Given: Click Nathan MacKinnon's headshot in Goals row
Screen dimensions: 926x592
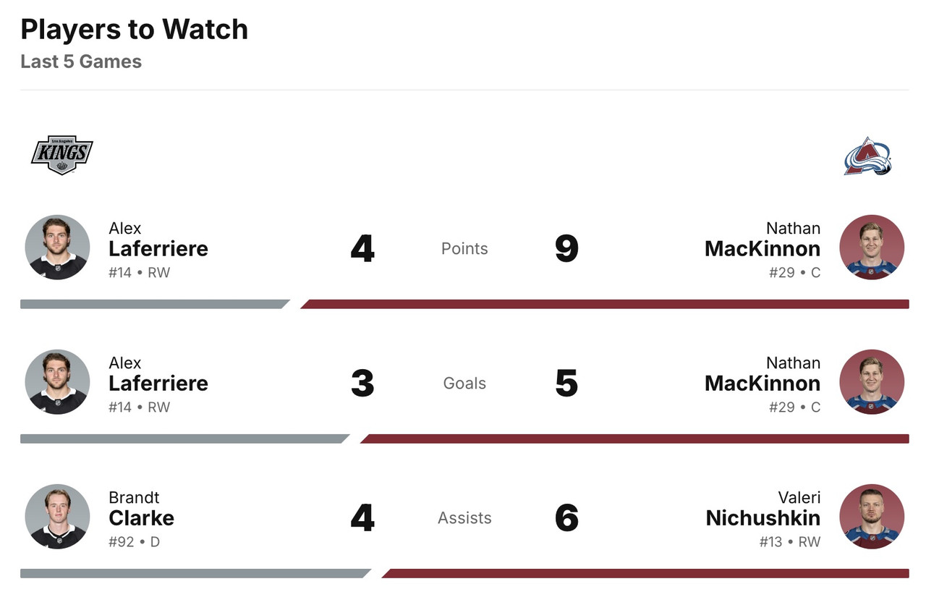Looking at the screenshot, I should (871, 381).
